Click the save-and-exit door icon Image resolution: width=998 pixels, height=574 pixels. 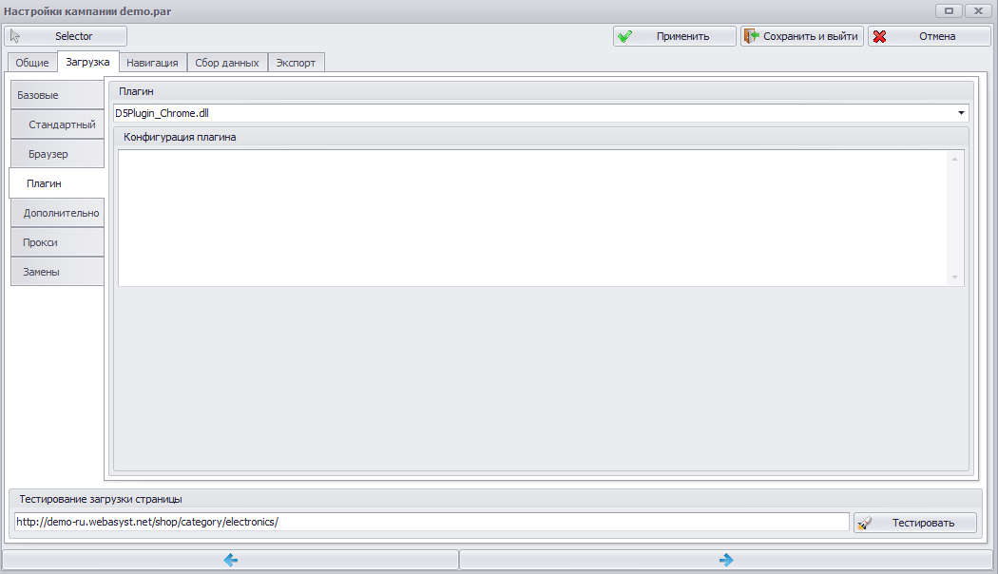(752, 36)
